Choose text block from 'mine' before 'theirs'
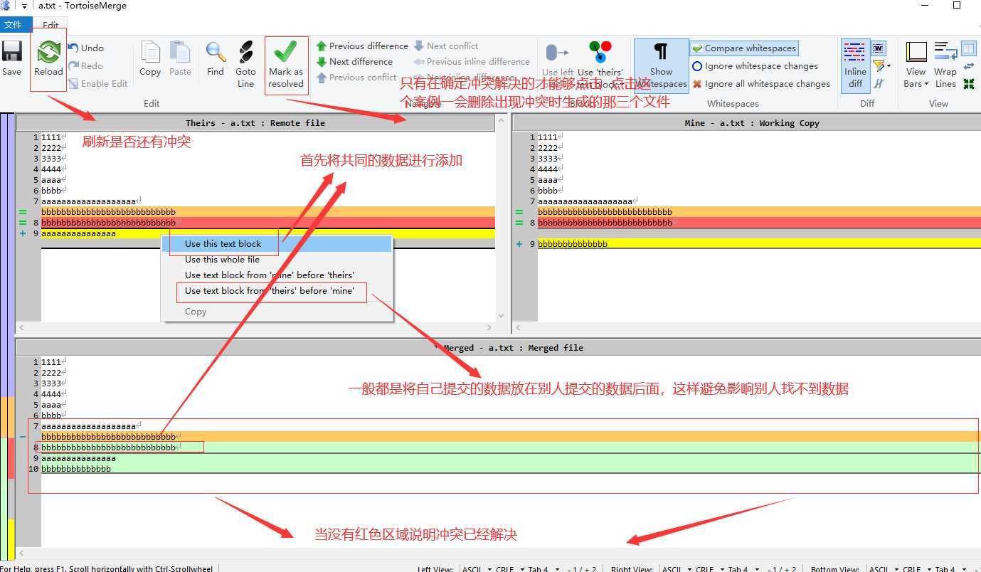The image size is (981, 572). (x=277, y=275)
